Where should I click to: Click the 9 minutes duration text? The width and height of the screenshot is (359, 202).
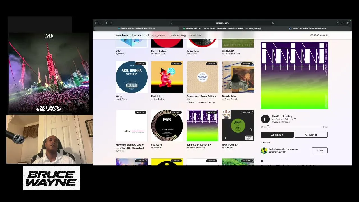266,143
